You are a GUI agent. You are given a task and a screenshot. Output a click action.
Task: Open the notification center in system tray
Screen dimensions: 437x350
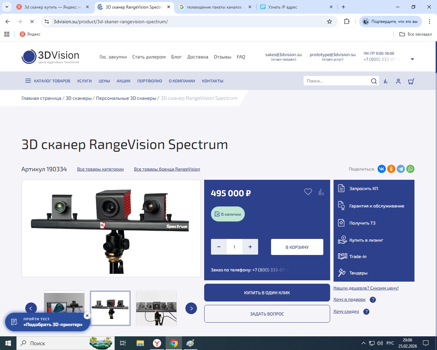(x=426, y=343)
